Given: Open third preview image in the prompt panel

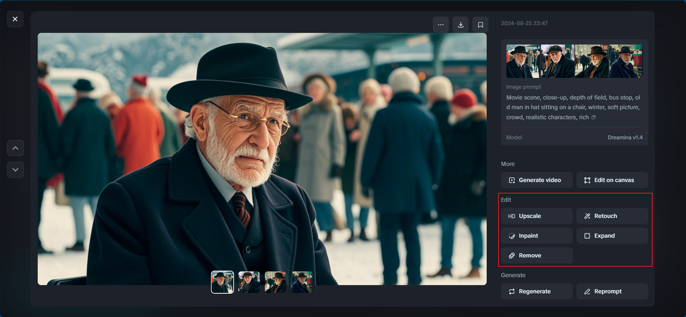Looking at the screenshot, I should [x=592, y=61].
